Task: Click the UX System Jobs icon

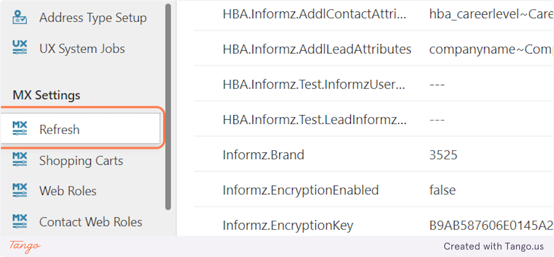Action: [x=20, y=48]
